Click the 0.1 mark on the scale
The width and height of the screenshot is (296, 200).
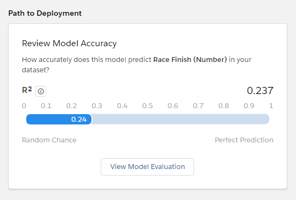click(46, 106)
